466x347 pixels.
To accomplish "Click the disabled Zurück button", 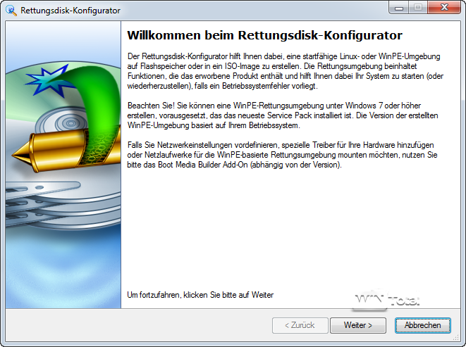I will pyautogui.click(x=300, y=325).
